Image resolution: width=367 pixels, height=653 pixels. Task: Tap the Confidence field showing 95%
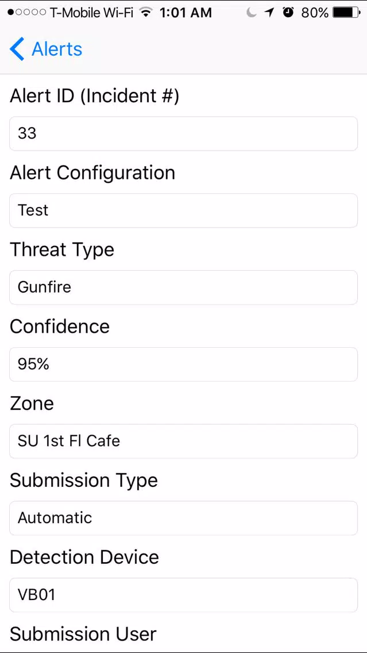tap(184, 364)
